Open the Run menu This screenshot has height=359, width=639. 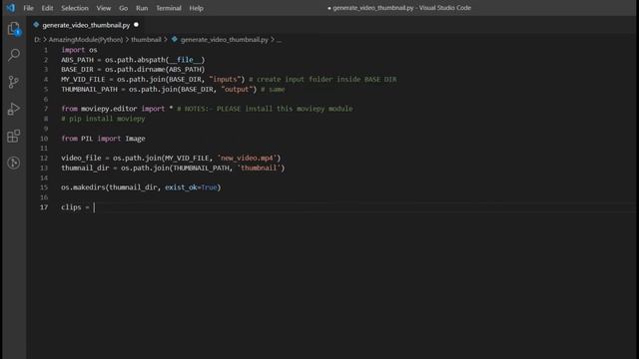[x=142, y=8]
